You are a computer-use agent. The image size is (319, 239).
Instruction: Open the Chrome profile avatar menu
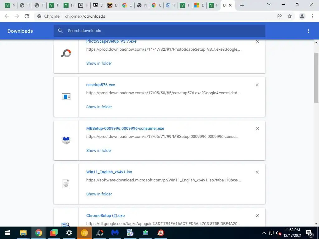pos(302,16)
